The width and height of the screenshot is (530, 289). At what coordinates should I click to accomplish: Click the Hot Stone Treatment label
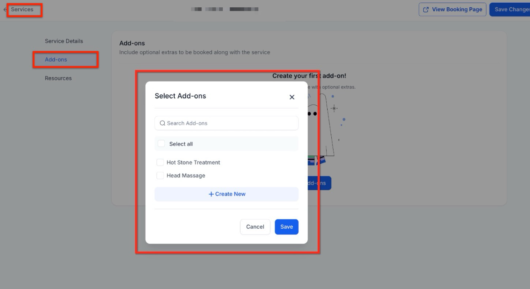click(x=193, y=162)
